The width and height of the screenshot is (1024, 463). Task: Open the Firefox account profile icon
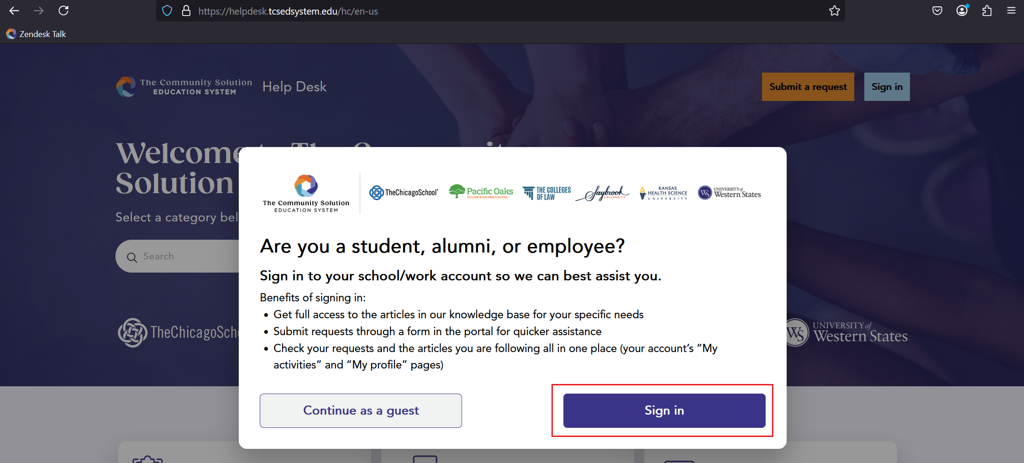962,11
